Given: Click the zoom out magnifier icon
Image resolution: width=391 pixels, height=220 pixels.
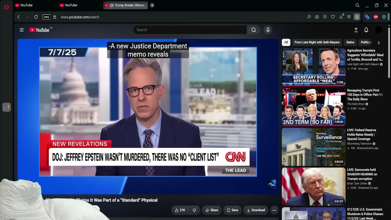Looking at the screenshot, I should (x=309, y=17).
